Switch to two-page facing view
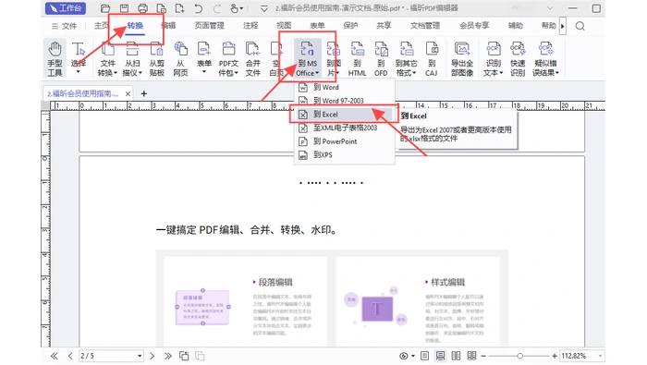This screenshot has height=365, width=647. (456, 356)
